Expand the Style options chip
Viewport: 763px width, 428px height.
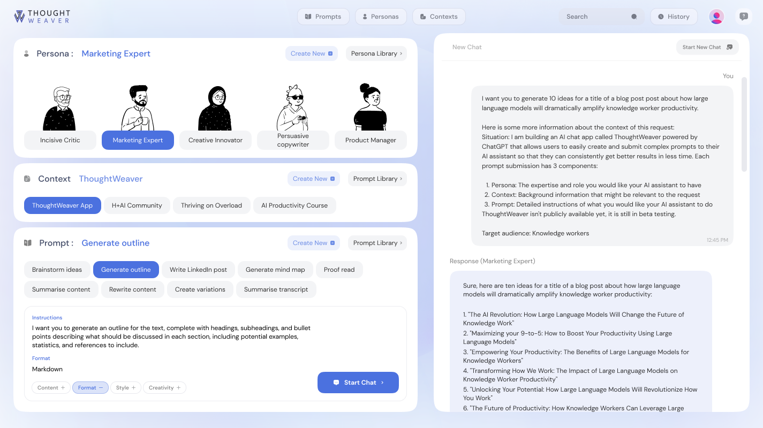click(x=126, y=388)
